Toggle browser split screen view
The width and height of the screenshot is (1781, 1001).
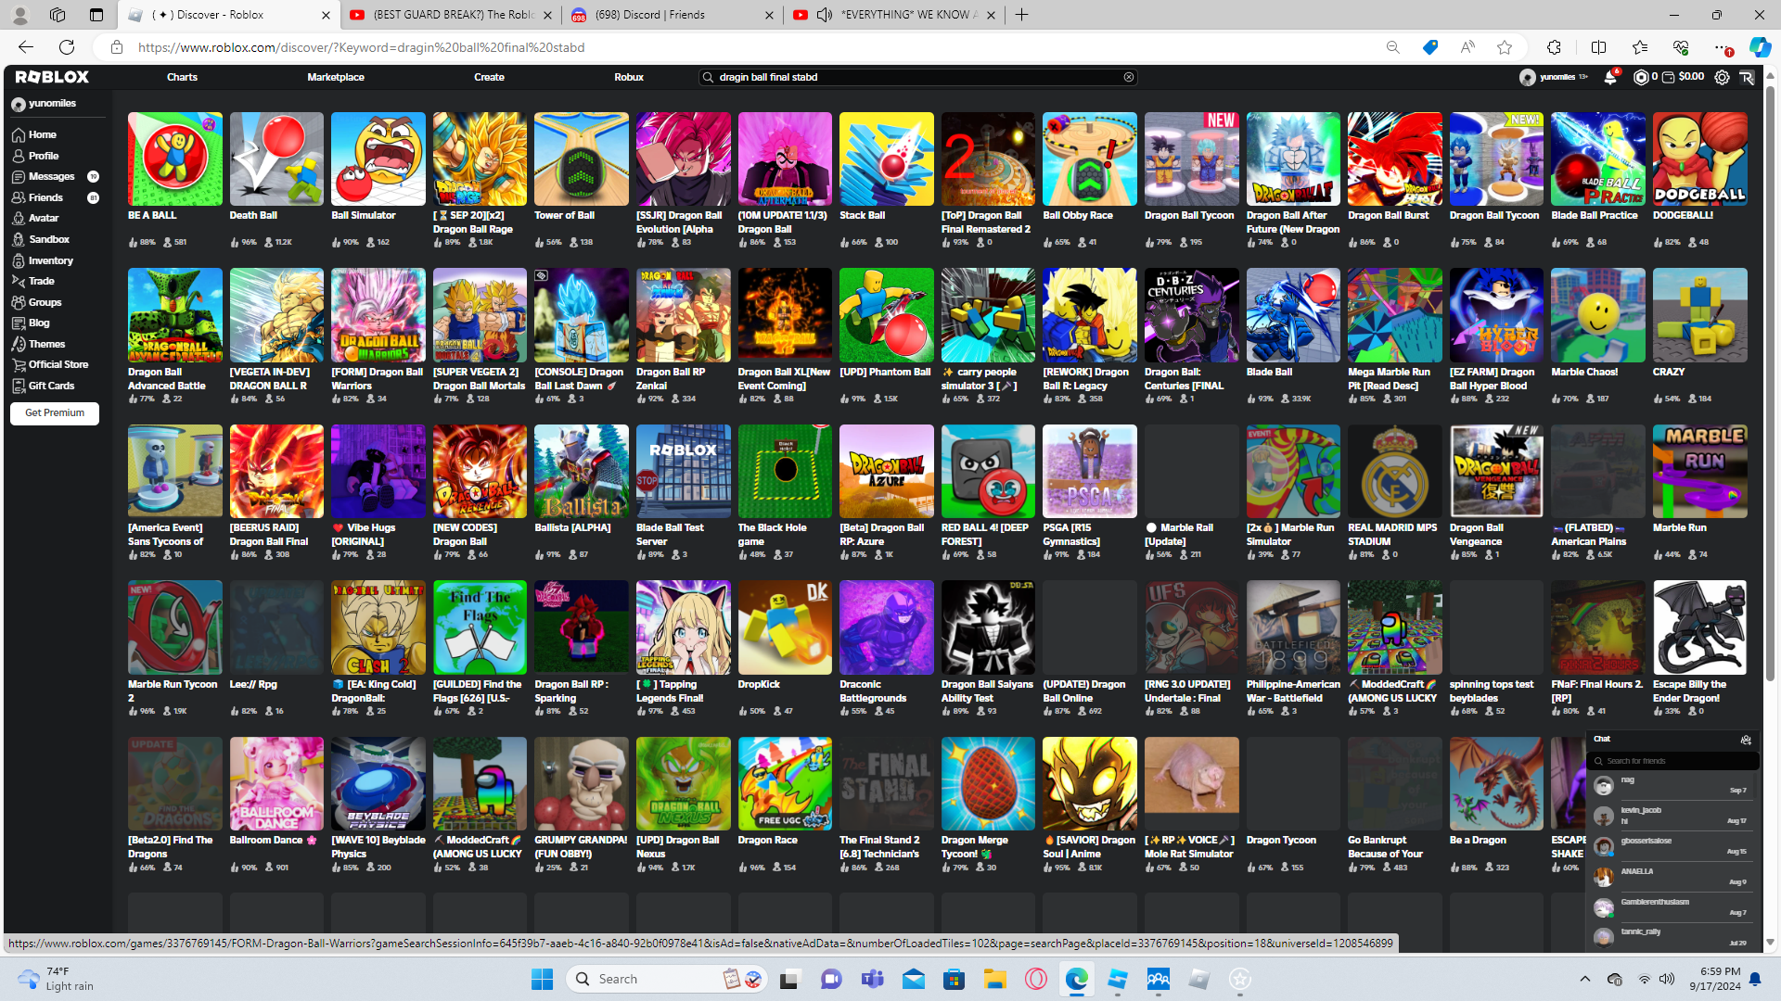[x=1598, y=47]
